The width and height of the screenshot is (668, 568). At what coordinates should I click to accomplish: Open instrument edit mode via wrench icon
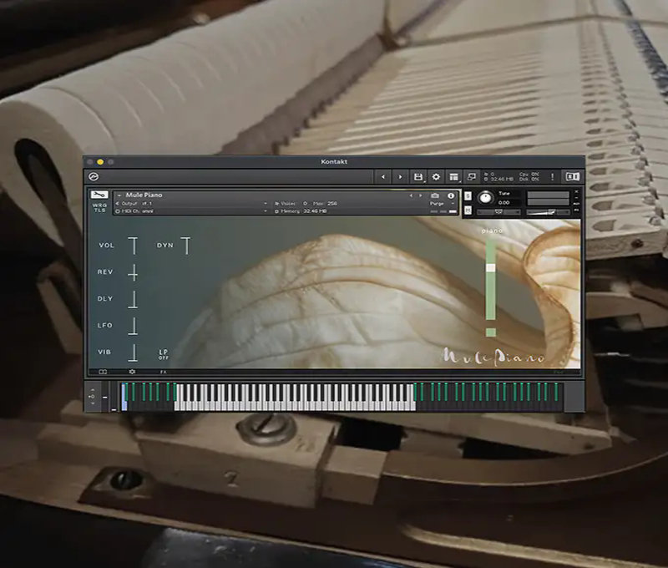pos(99,195)
